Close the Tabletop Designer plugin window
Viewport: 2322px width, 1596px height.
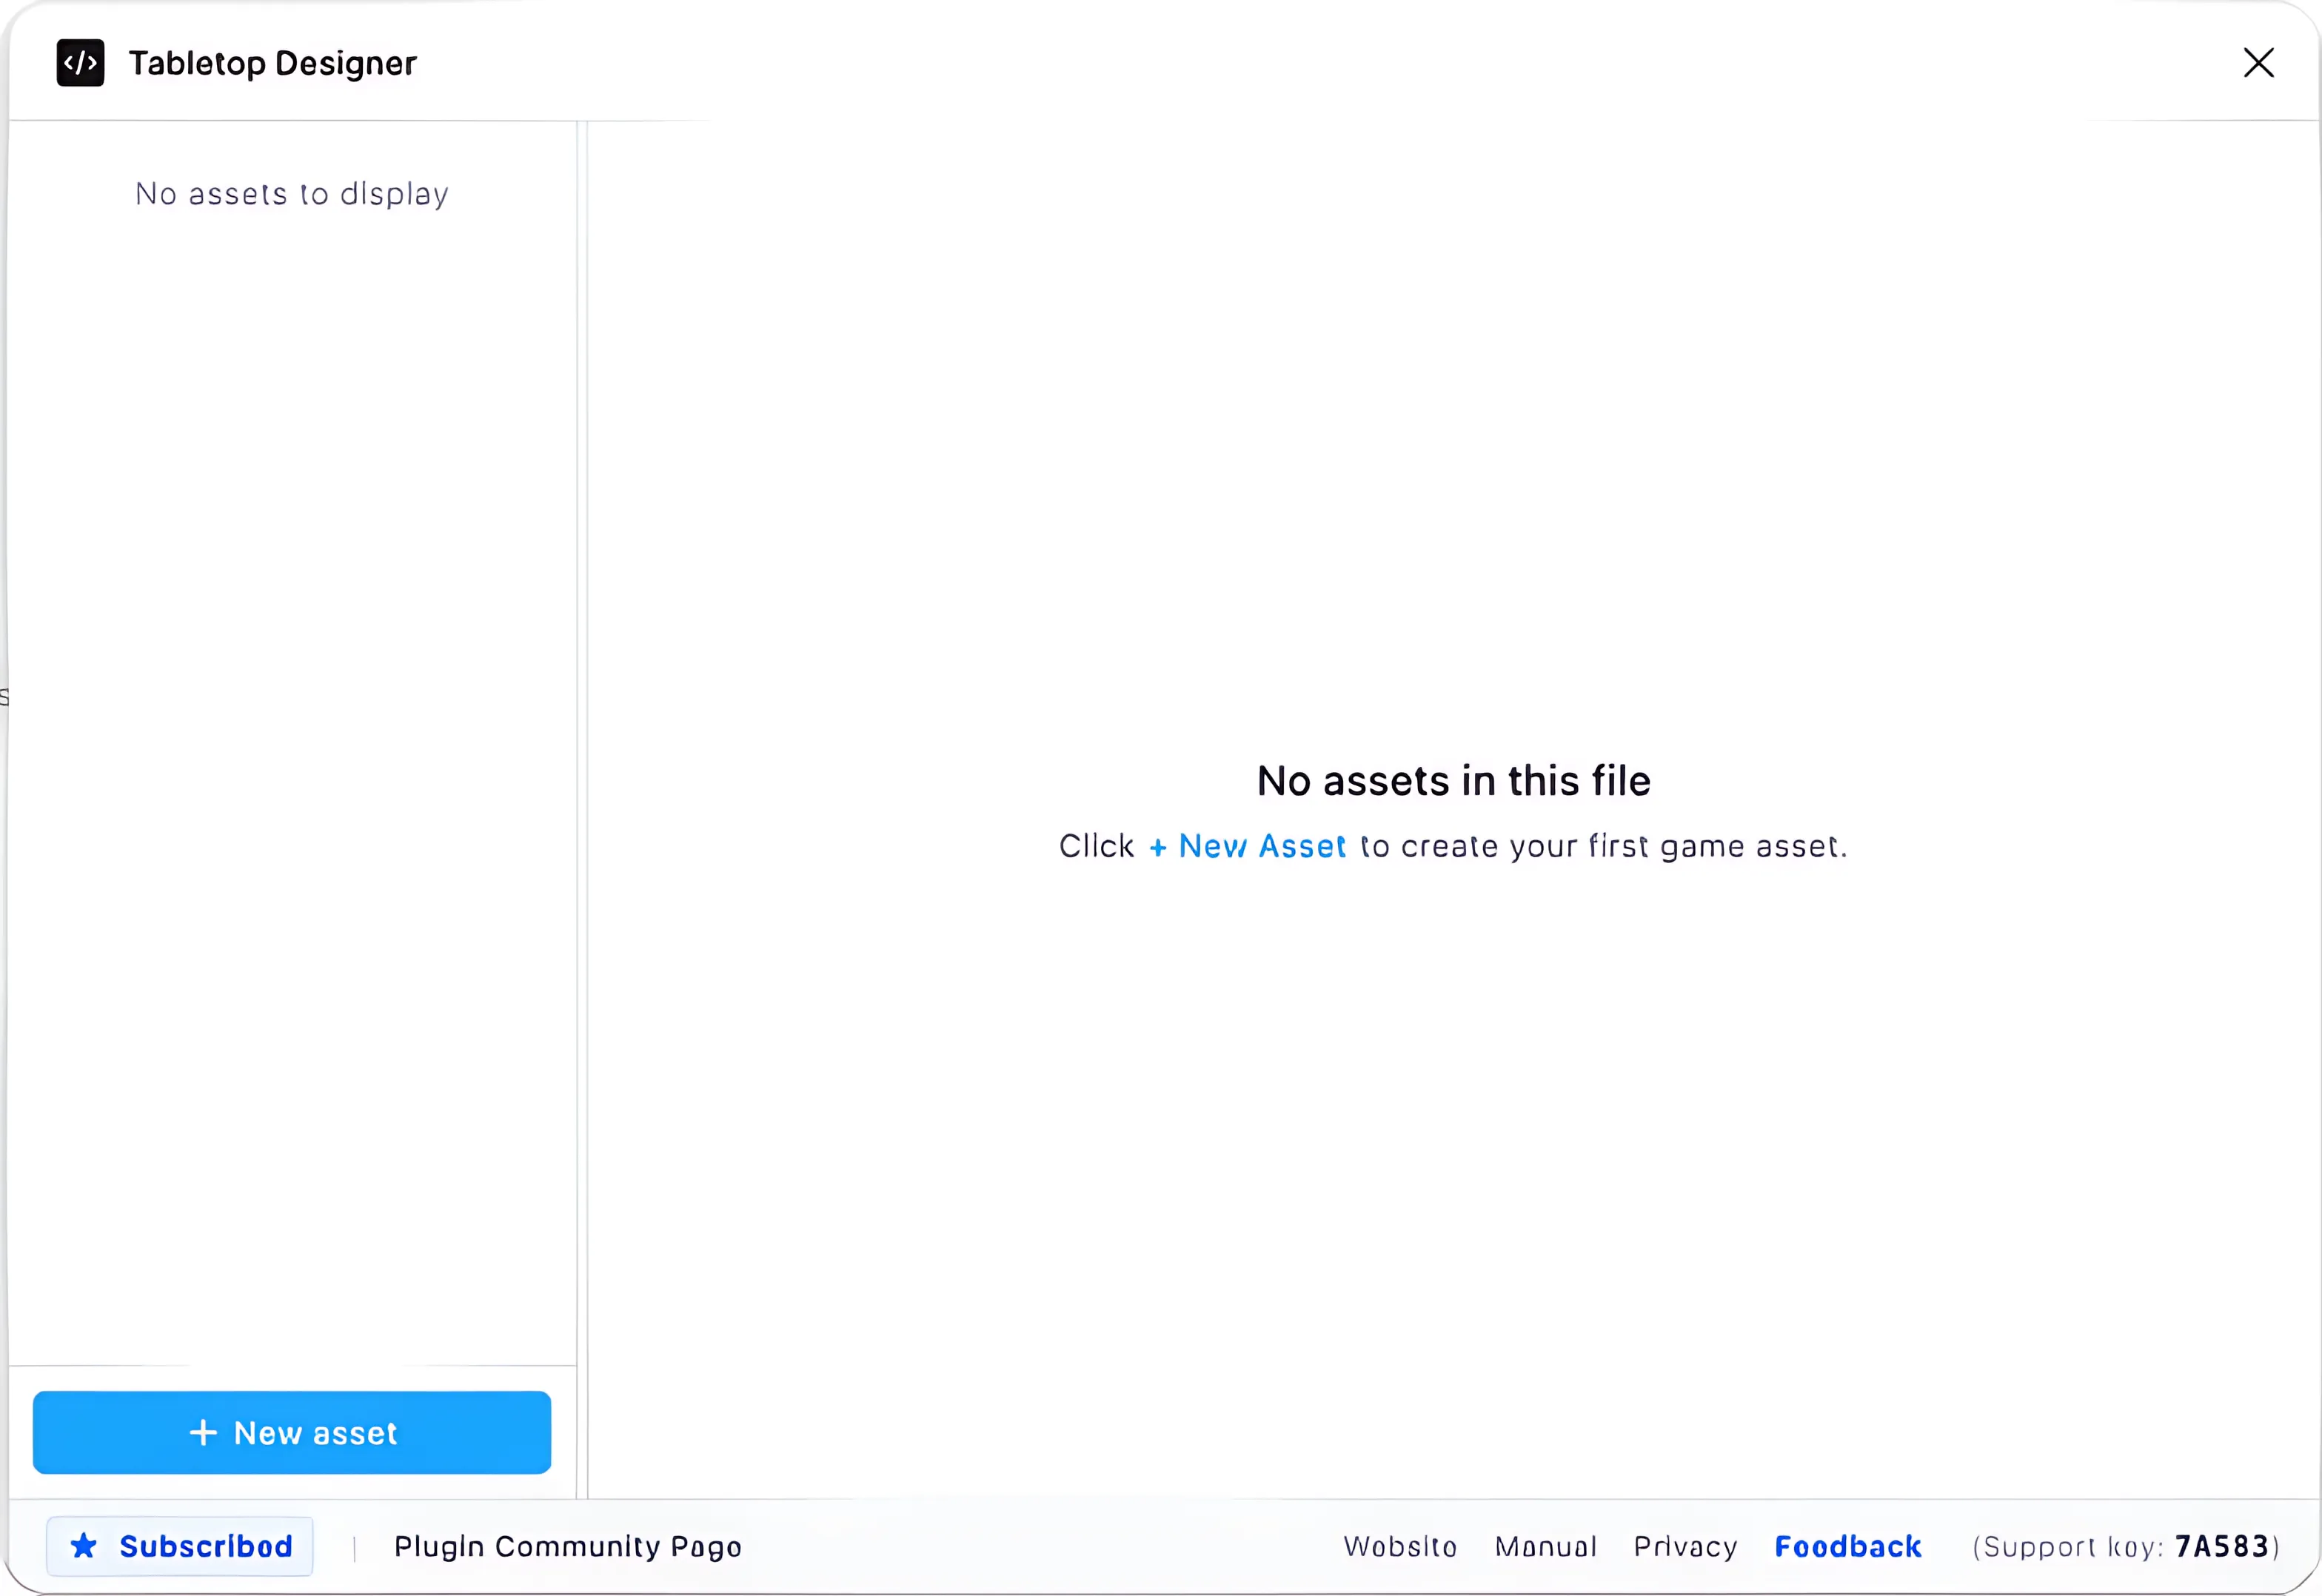(x=2258, y=63)
